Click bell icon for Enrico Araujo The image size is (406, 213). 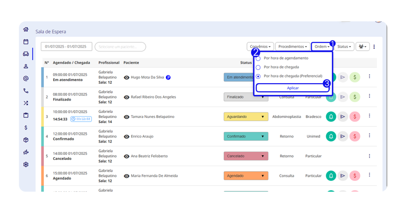(x=331, y=136)
